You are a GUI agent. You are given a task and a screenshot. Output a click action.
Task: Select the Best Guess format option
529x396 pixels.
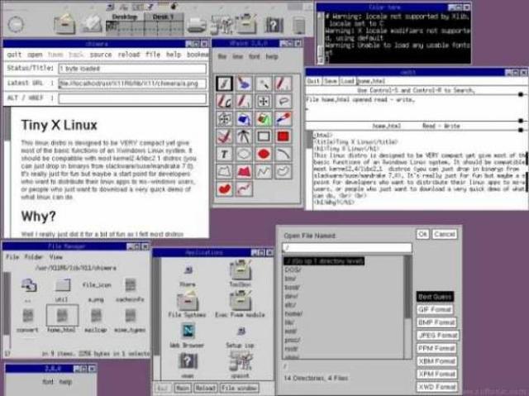pos(436,297)
